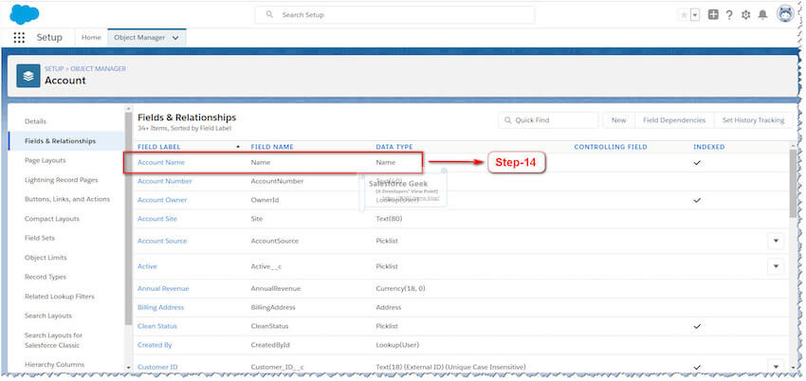
Task: Select the AccountSource field name text
Action: 274,241
